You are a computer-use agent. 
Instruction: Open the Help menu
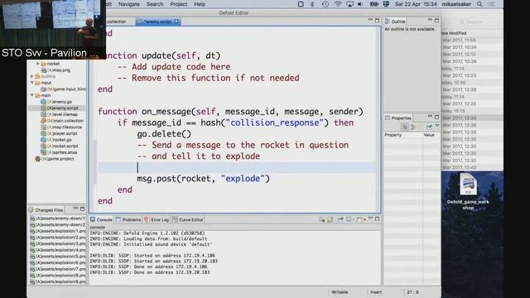pyautogui.click(x=200, y=4)
